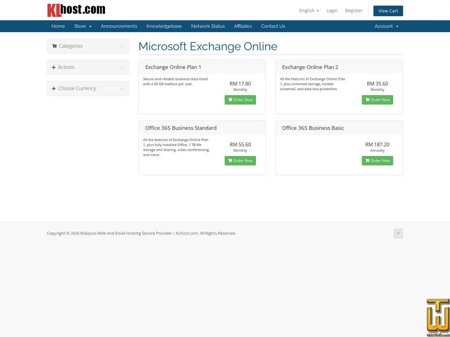Open the Affiliates page

pos(243,26)
